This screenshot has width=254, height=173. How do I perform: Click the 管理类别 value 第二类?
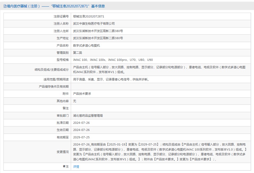coord(77,53)
